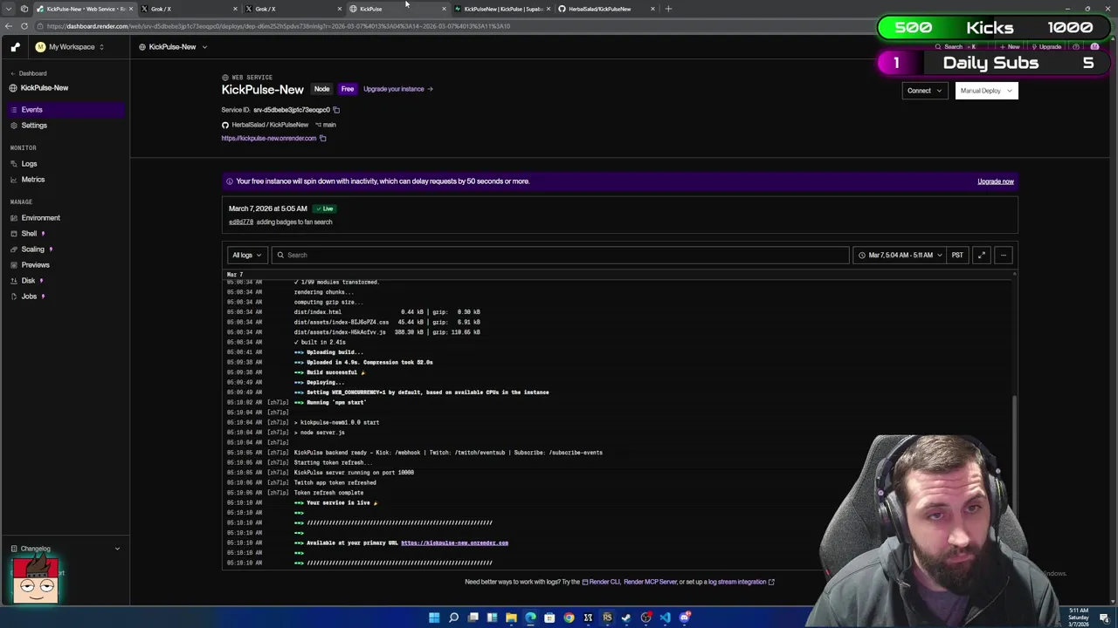Open the taskbar clock and date
Image resolution: width=1118 pixels, height=628 pixels.
[1079, 618]
